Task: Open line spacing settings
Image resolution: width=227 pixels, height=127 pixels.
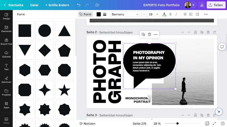Action: 197,14
